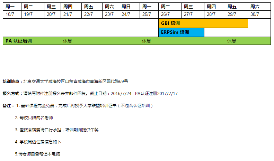Click 周一 header above 25/7
Viewport: 274px width, 161px height.
149,7
